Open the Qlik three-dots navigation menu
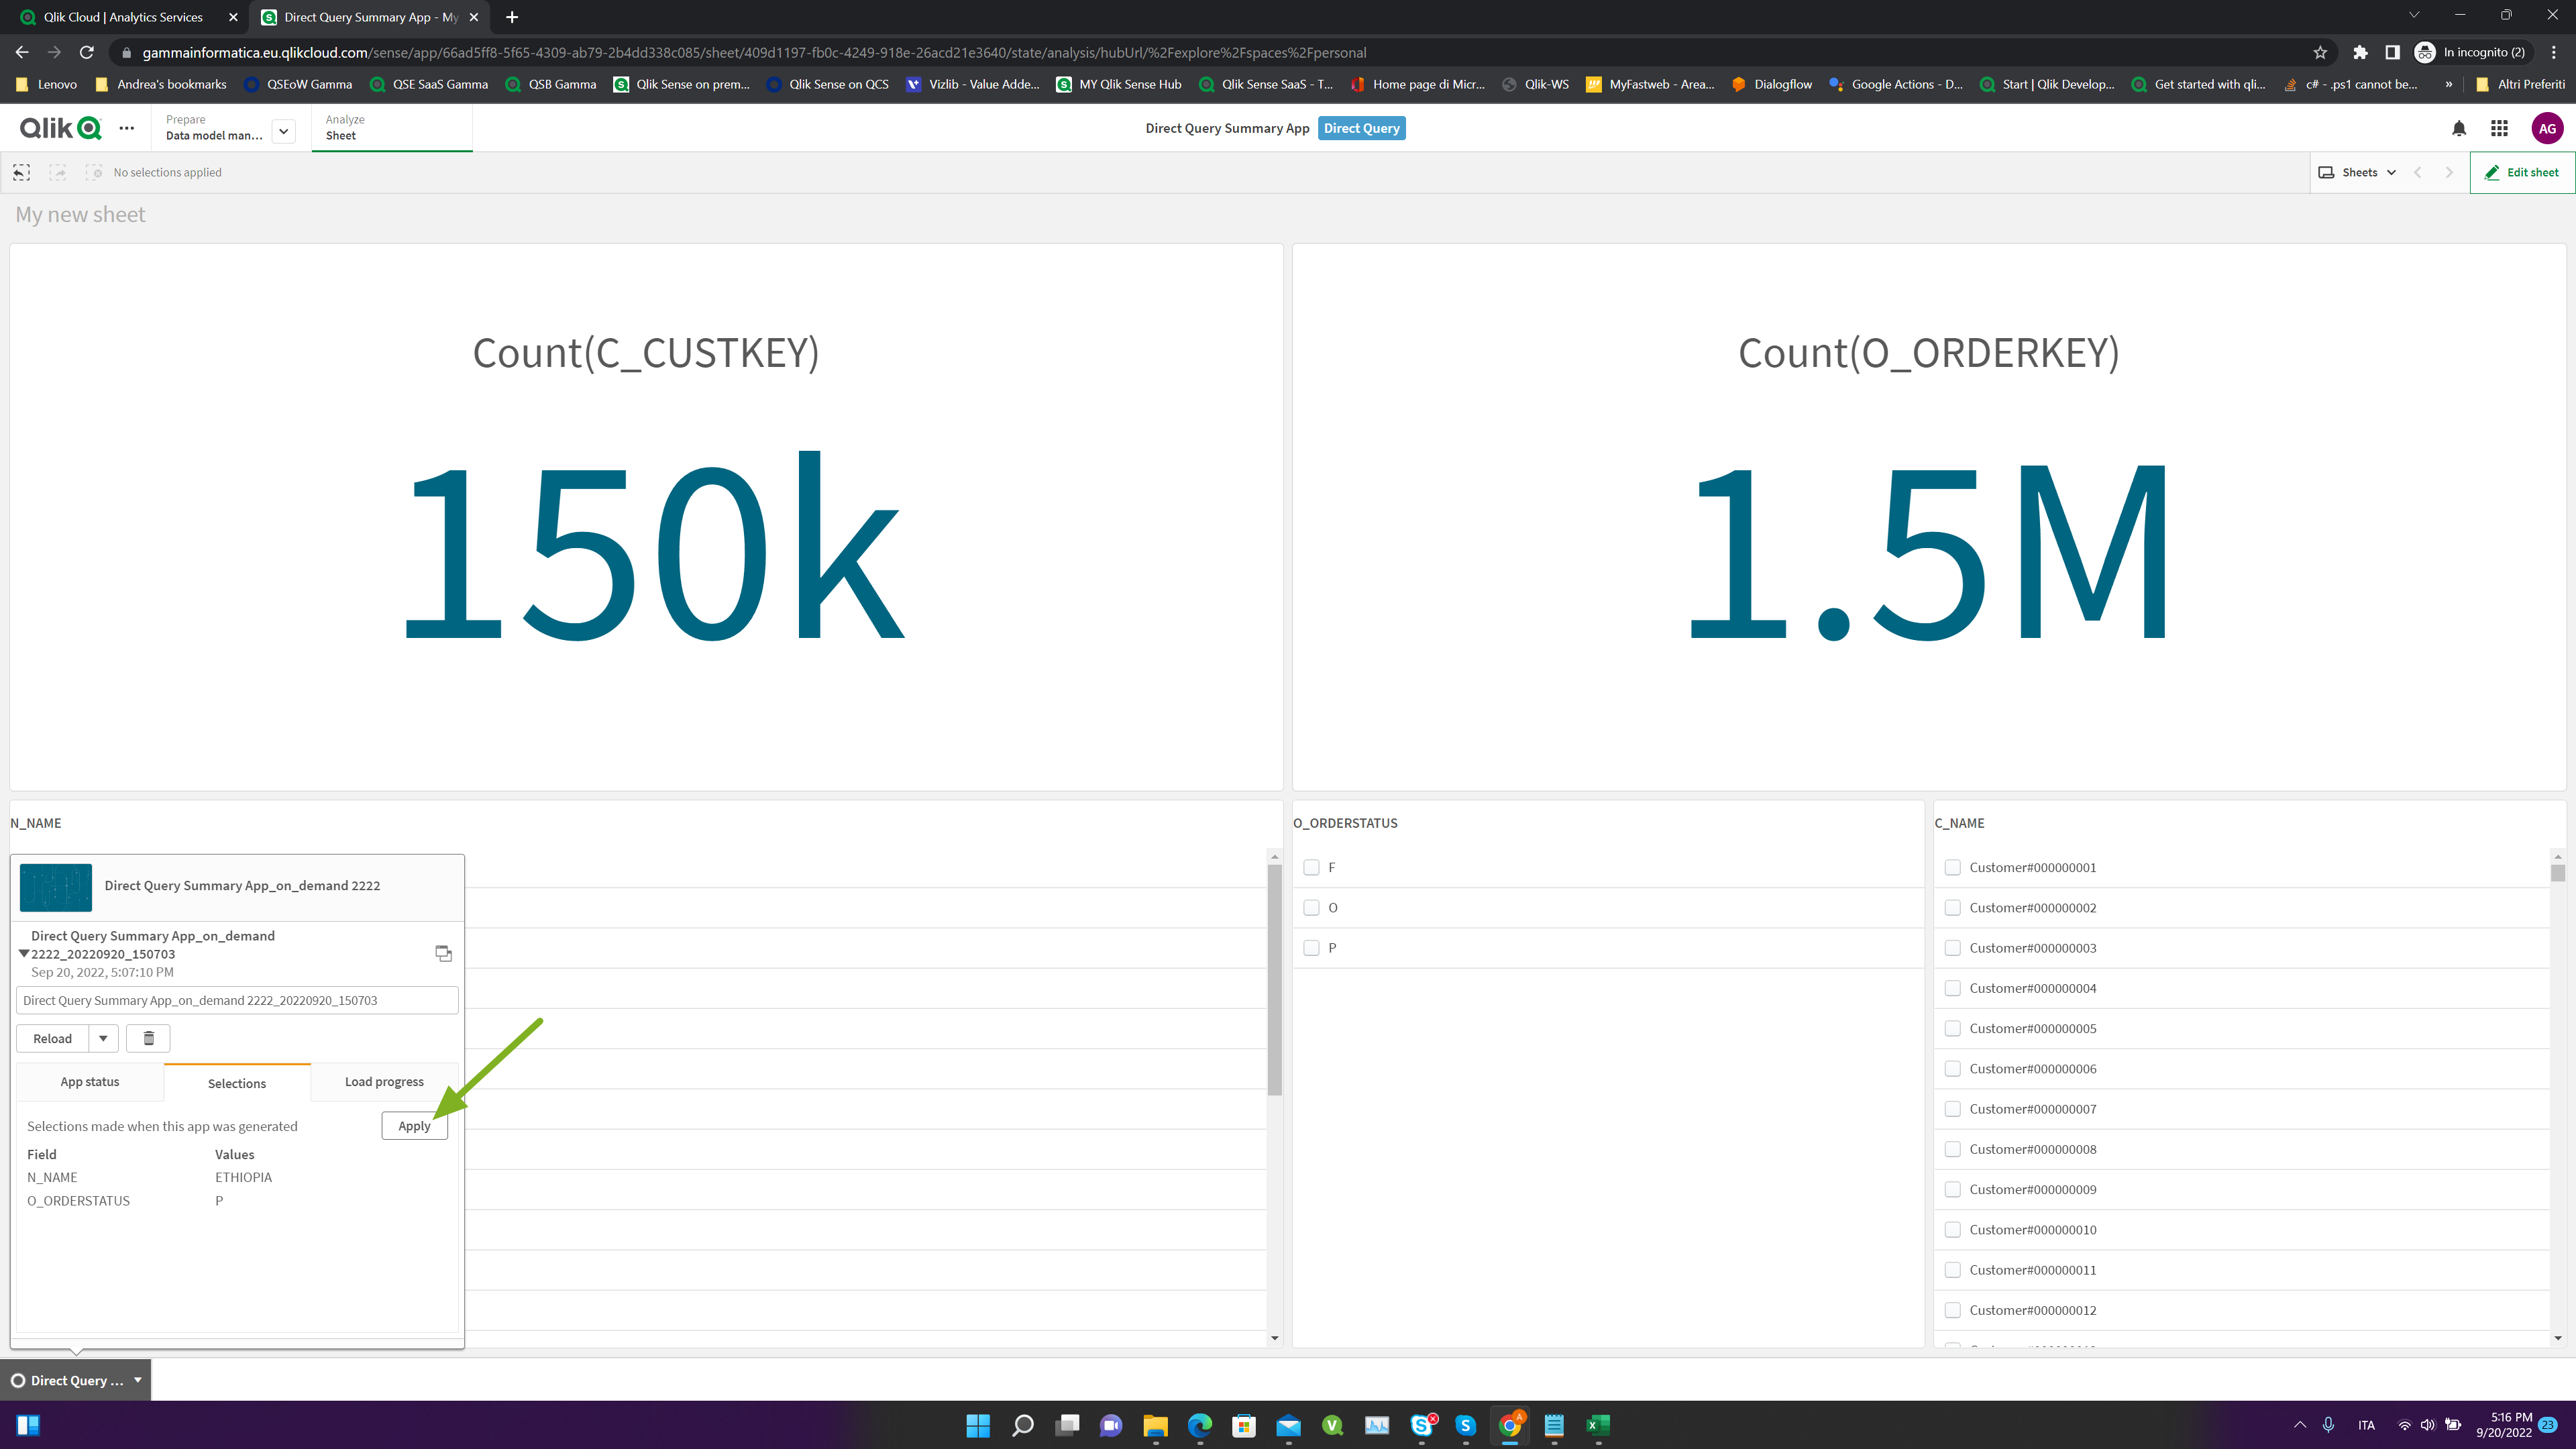 tap(127, 128)
